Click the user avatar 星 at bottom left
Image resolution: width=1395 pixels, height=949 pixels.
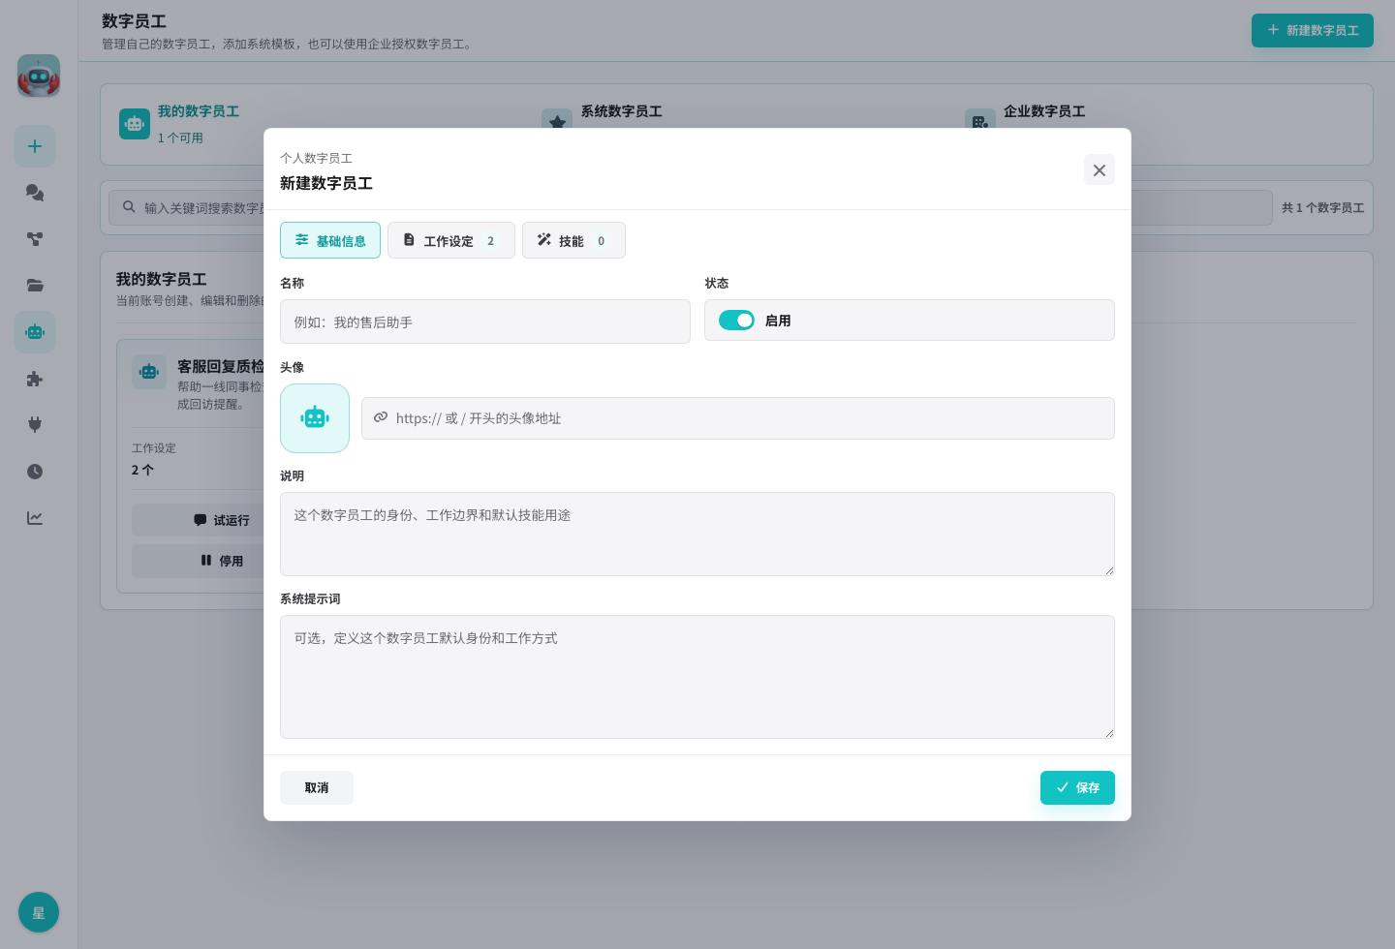pos(39,912)
